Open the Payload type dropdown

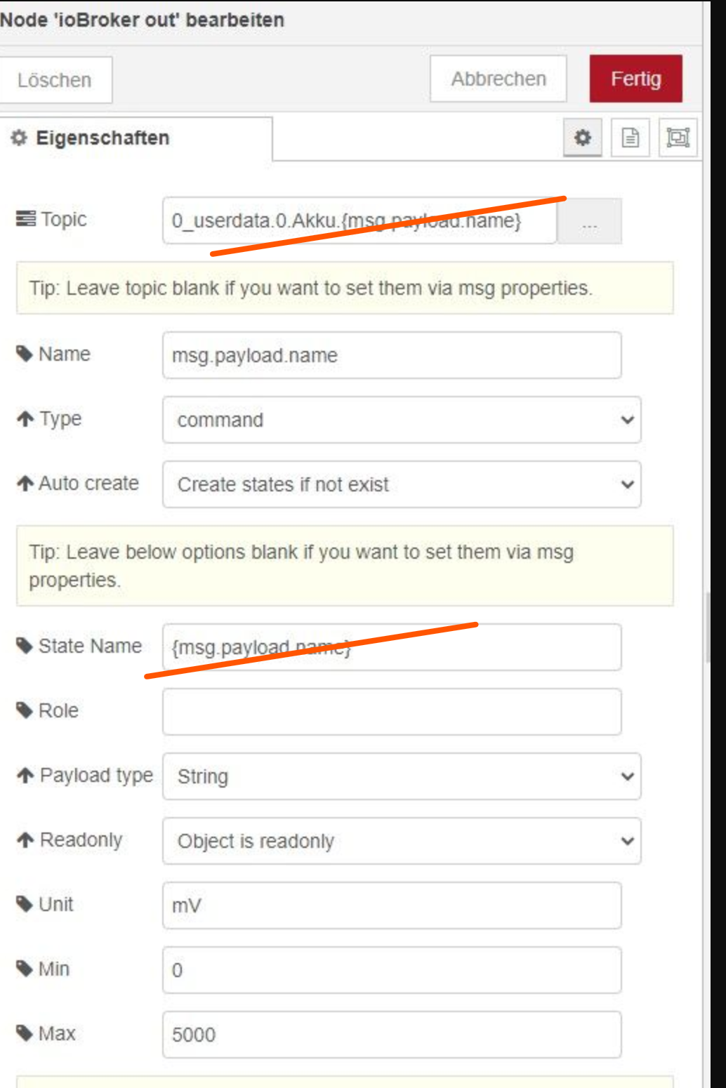pos(401,776)
